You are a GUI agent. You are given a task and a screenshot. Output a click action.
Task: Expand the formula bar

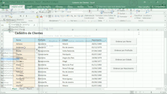point(165,25)
